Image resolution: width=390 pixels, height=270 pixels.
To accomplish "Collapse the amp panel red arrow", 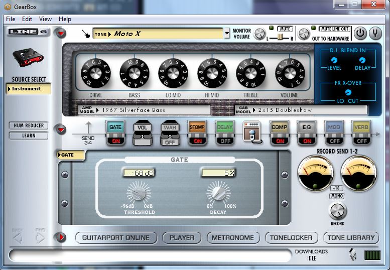I will tap(61, 33).
